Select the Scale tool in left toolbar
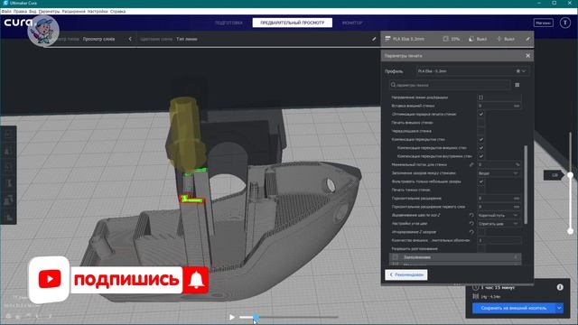The width and height of the screenshot is (578, 325). [x=9, y=151]
